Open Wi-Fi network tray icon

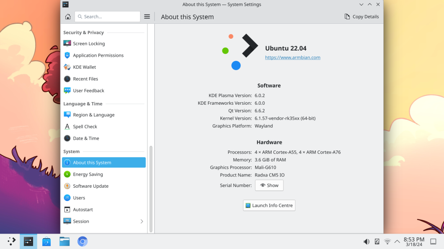click(388, 241)
